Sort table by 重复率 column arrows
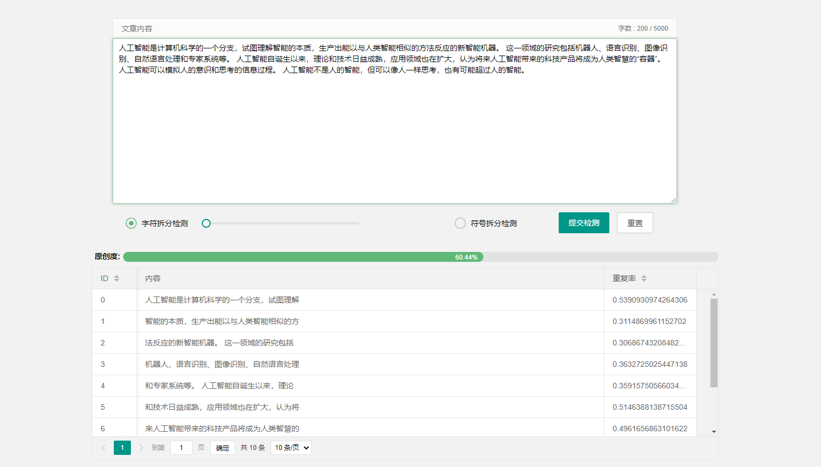 [x=643, y=279]
